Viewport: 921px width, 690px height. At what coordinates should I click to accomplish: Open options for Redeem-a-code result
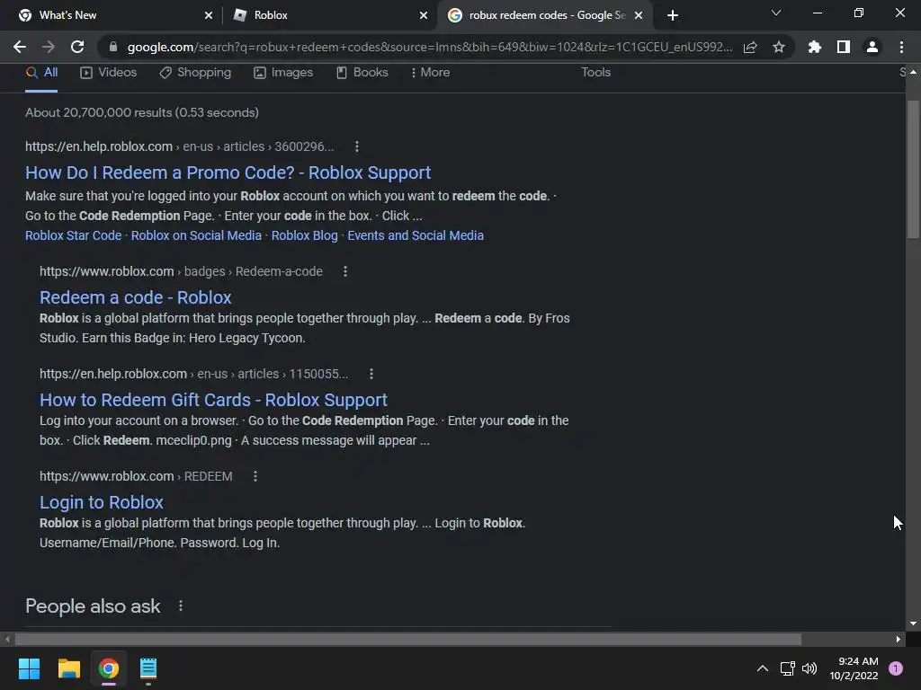click(345, 271)
